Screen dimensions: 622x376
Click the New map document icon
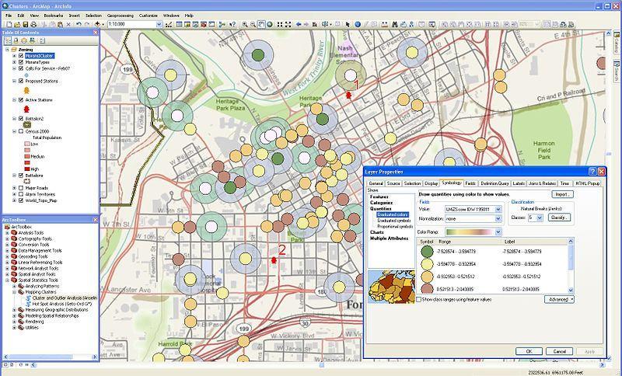9,24
